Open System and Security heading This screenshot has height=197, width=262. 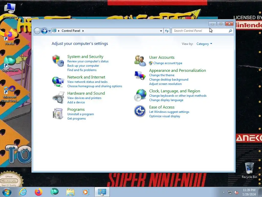coord(85,57)
